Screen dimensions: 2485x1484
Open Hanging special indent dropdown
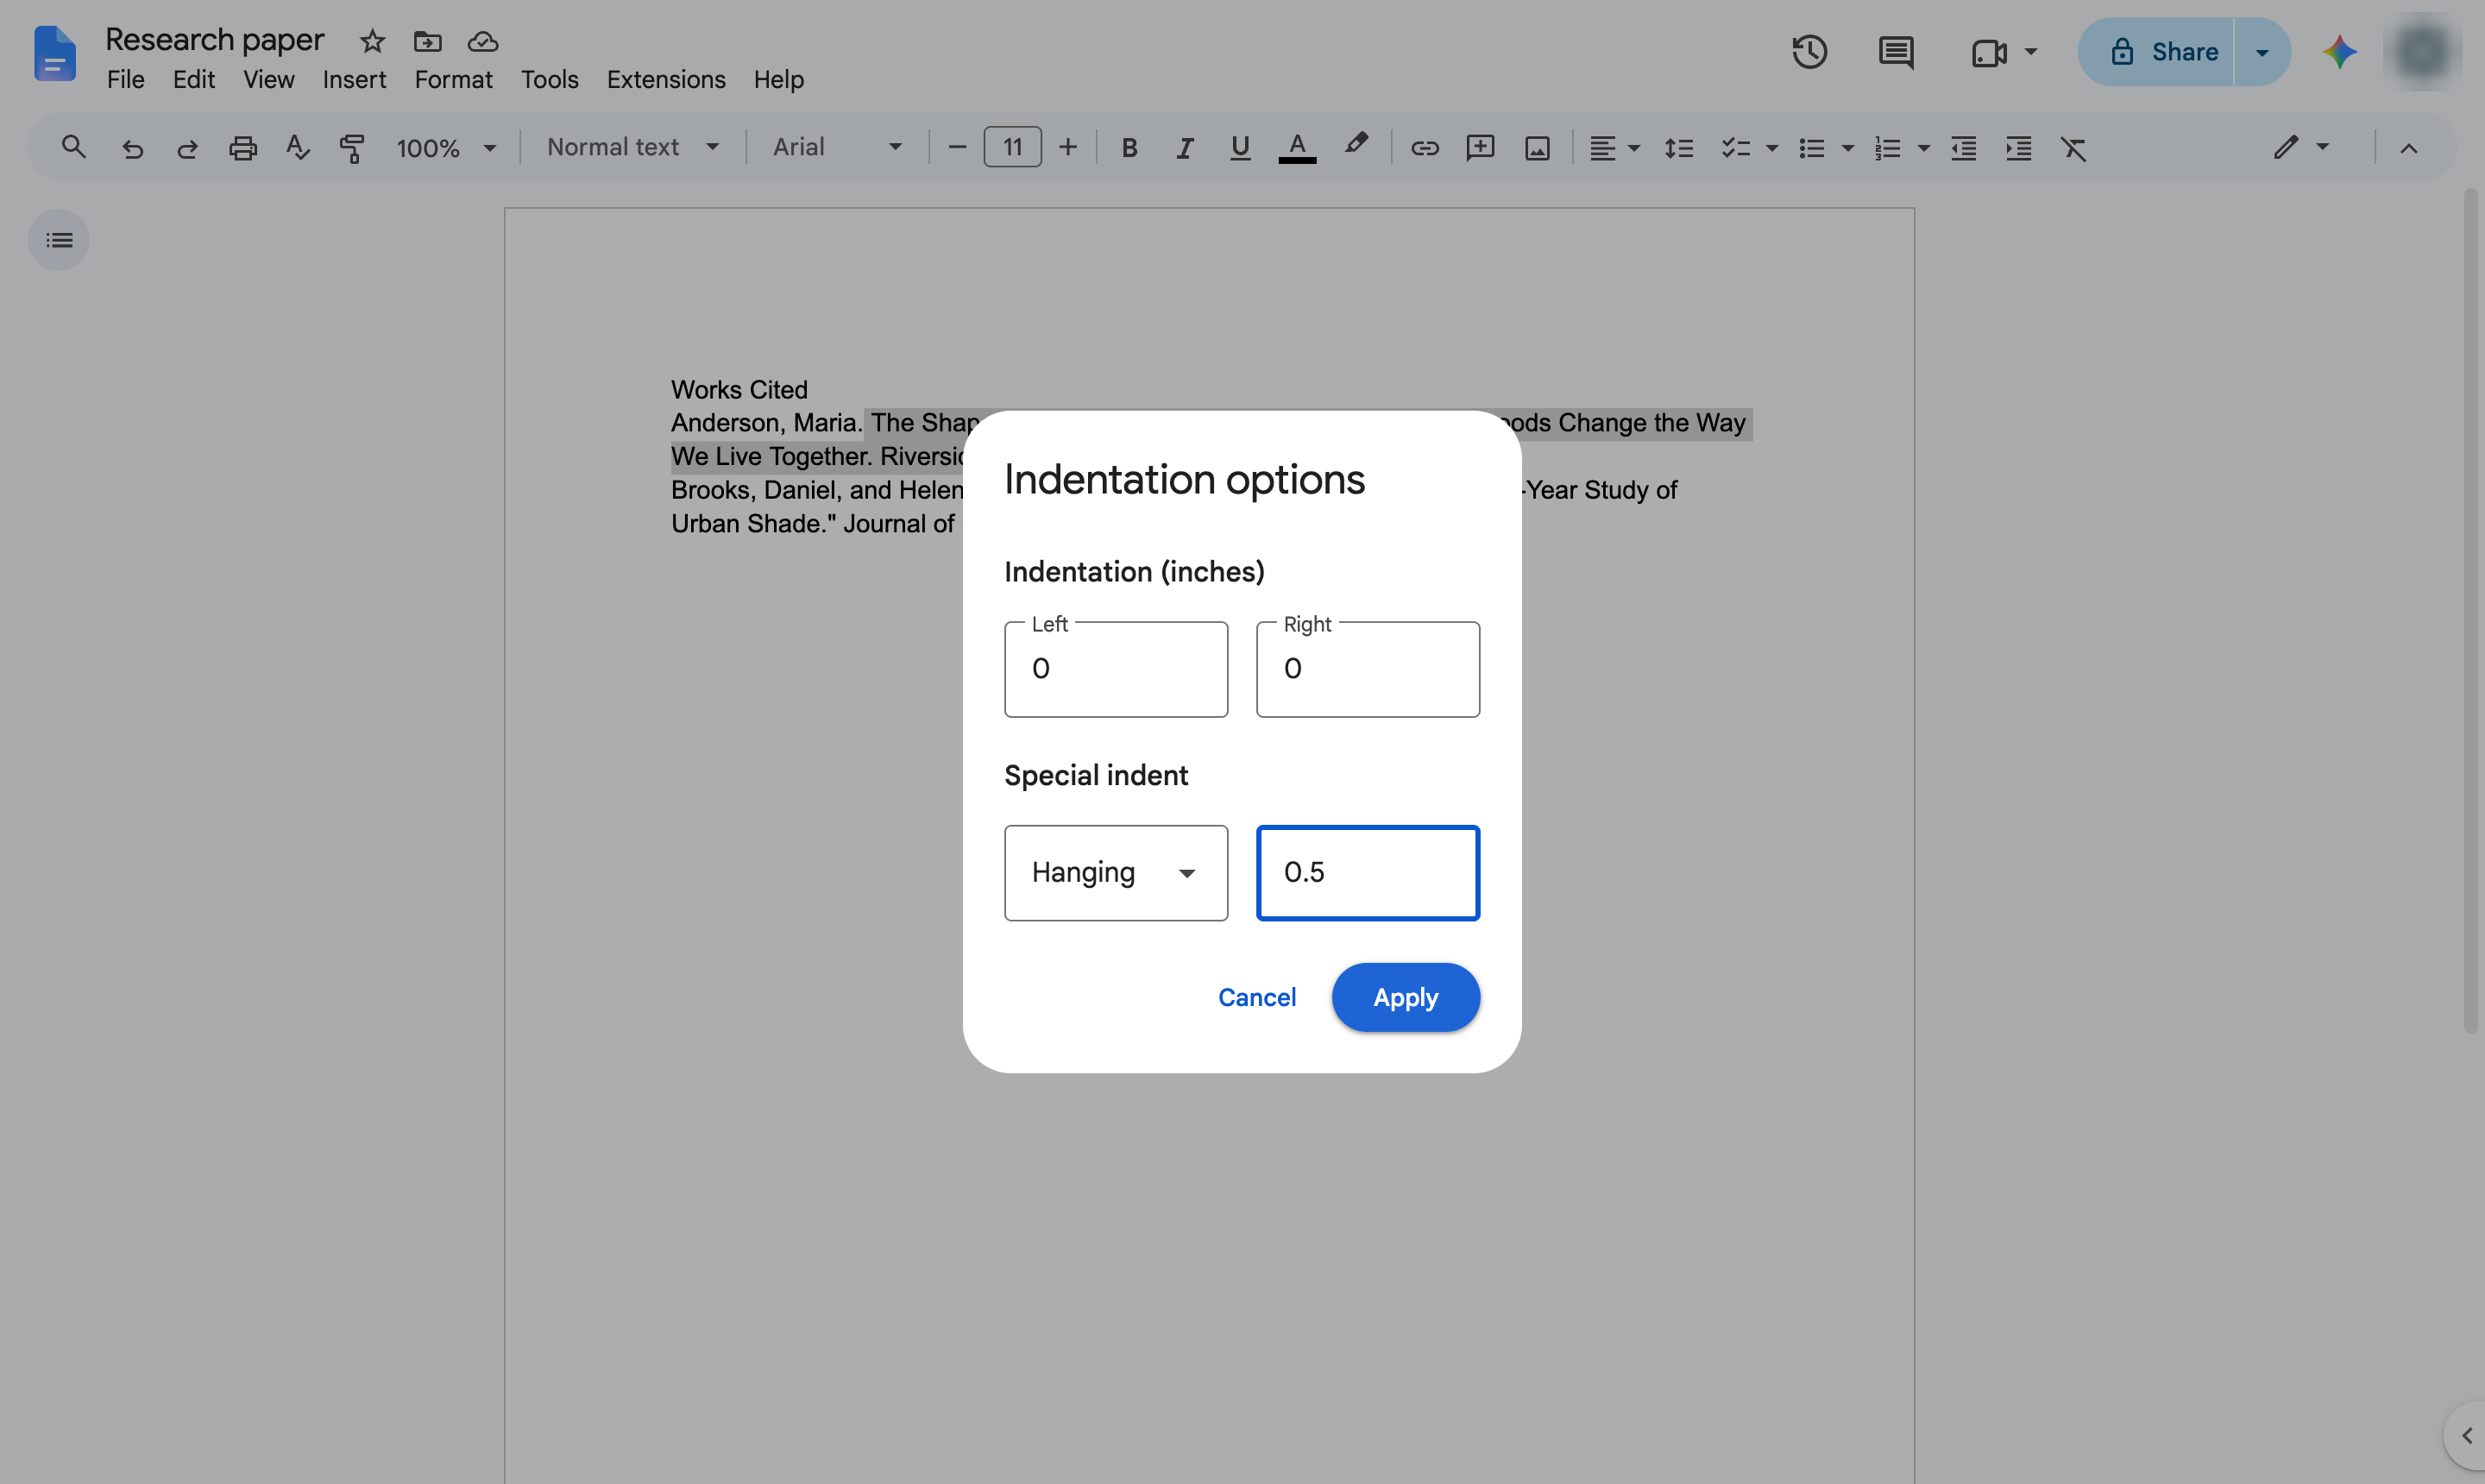pos(1116,872)
